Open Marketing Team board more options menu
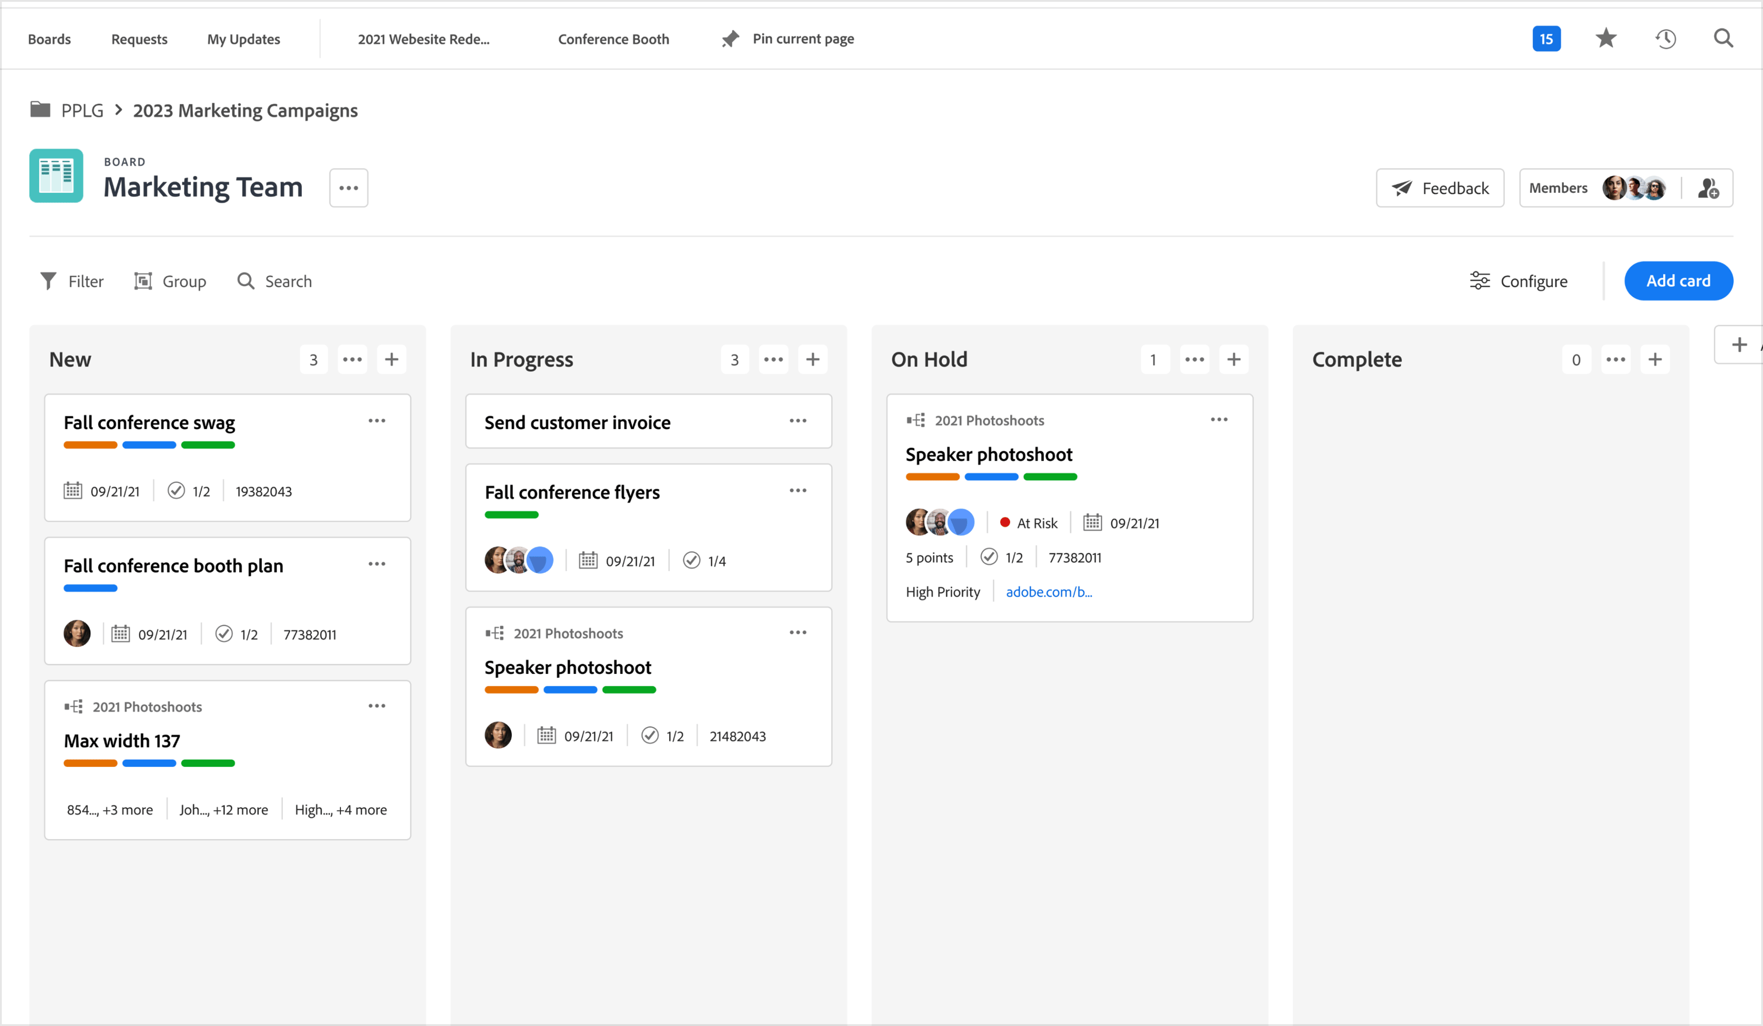 348,188
